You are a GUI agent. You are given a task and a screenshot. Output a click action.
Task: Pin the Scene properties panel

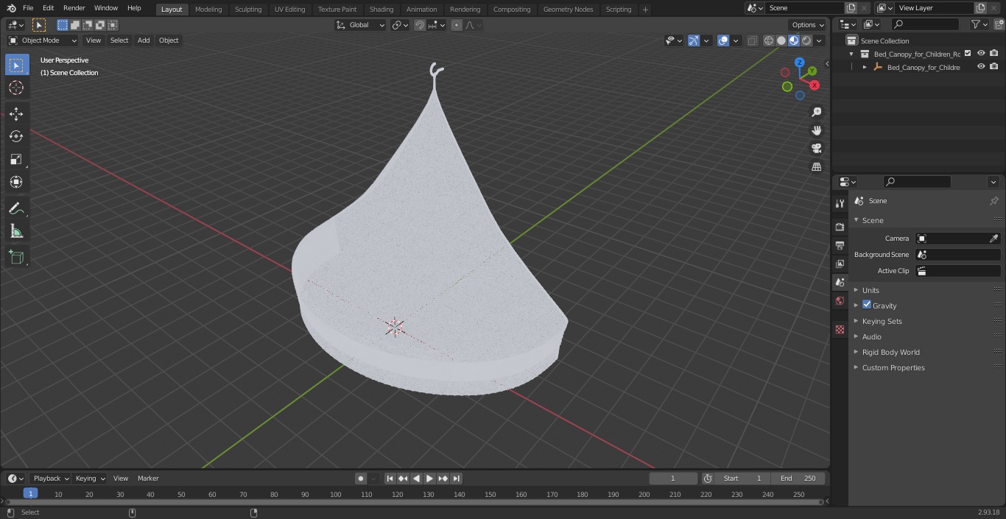[993, 201]
